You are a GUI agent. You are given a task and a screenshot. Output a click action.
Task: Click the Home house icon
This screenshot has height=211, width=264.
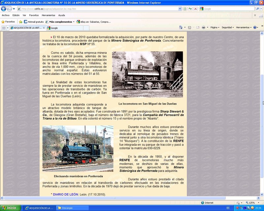pyautogui.click(x=181, y=27)
